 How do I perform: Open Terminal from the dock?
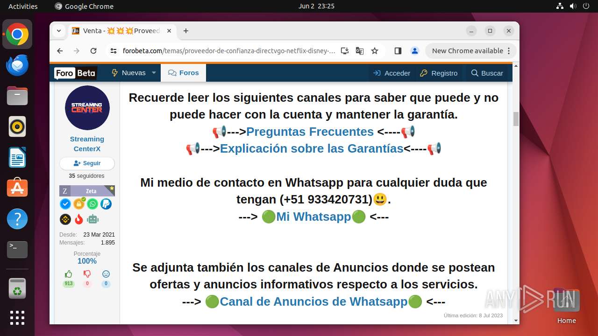point(17,250)
